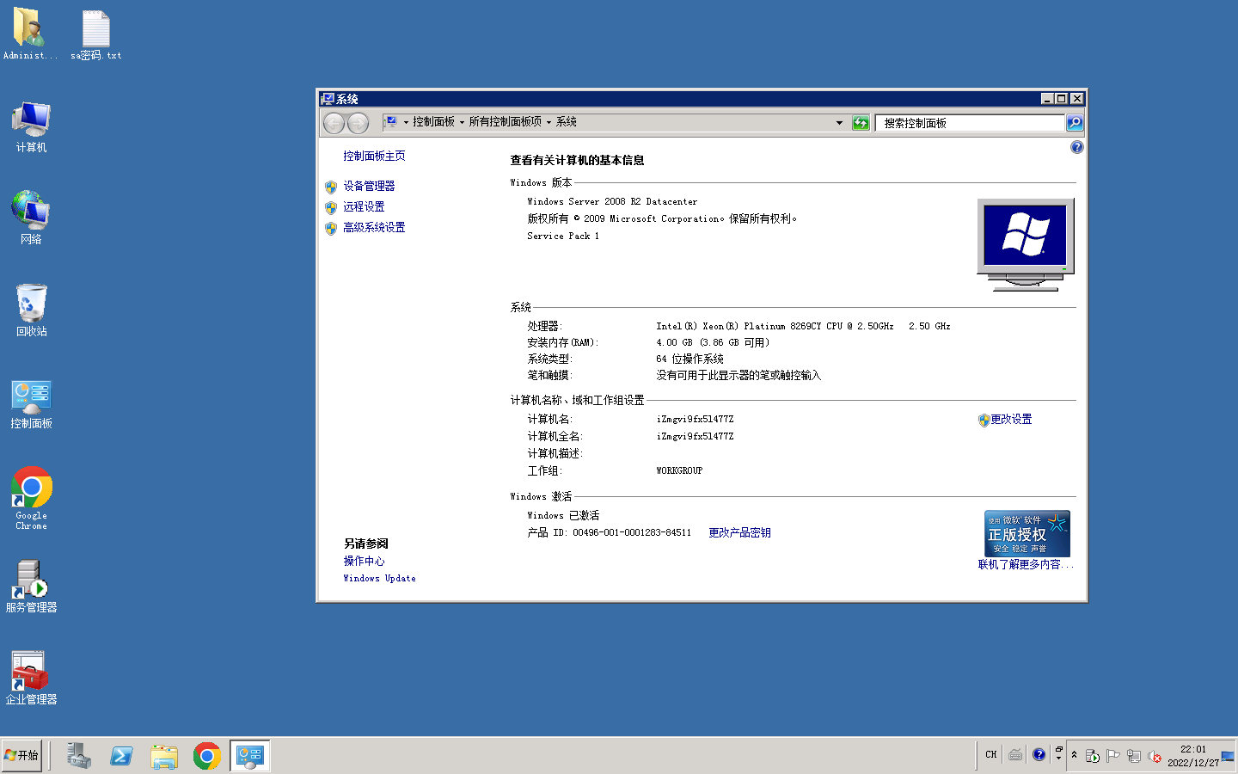Open 远程设置 remote settings link

pyautogui.click(x=364, y=206)
